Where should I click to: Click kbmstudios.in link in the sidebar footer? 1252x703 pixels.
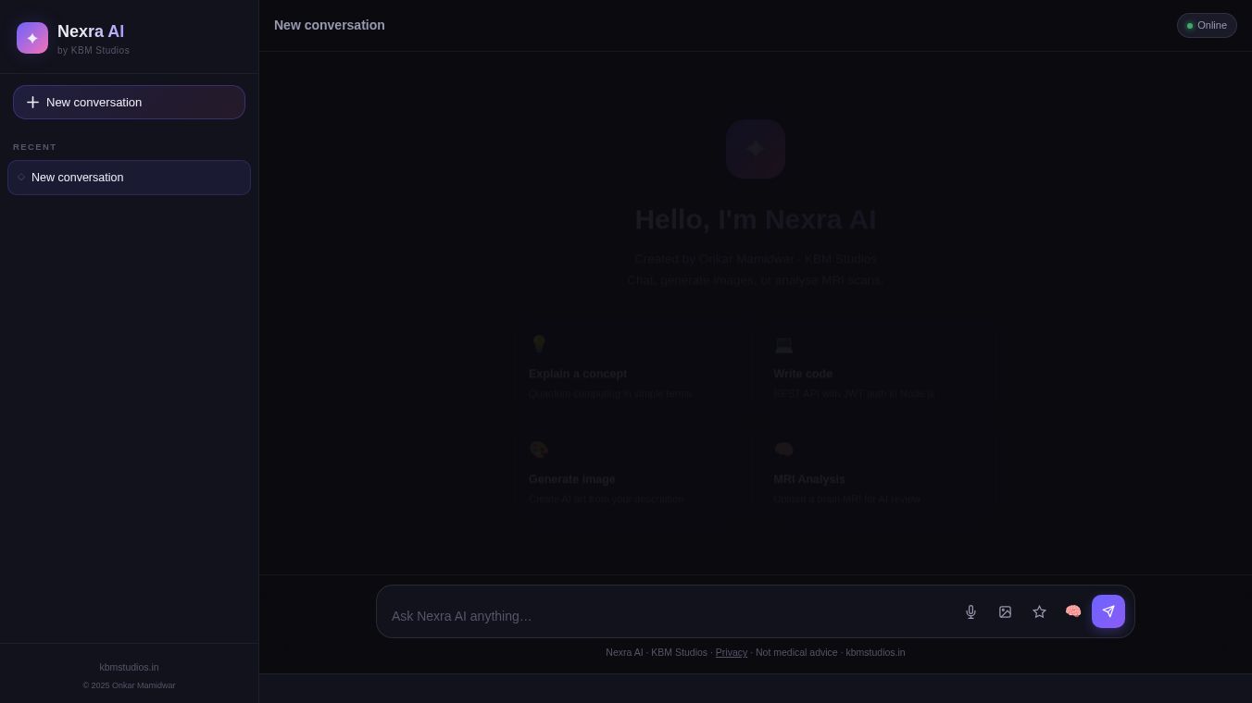point(129,667)
